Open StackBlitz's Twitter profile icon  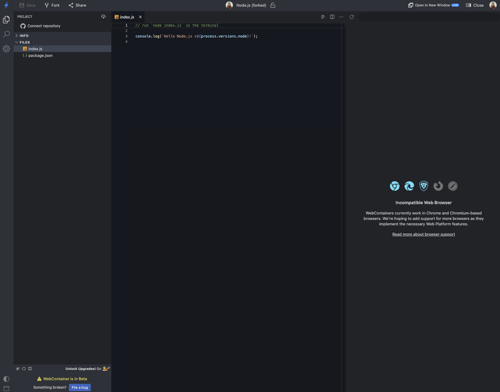click(18, 368)
